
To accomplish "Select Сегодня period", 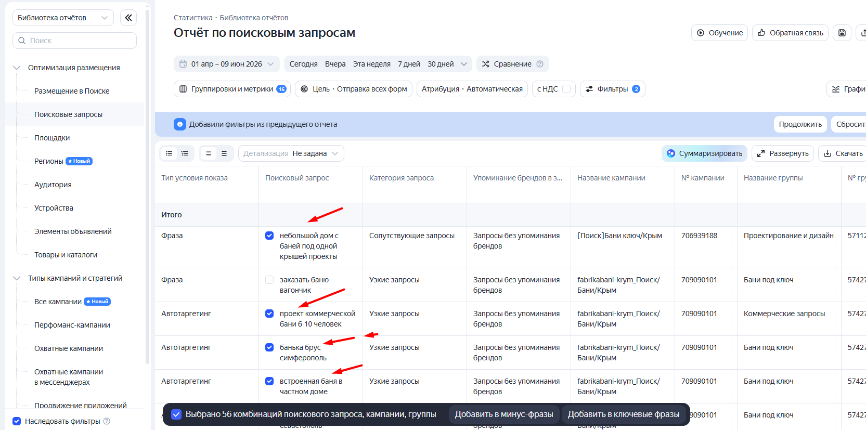I will 303,64.
